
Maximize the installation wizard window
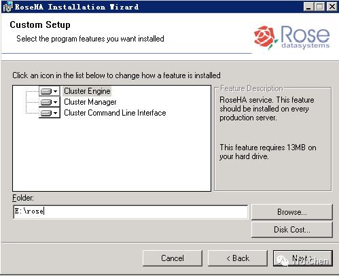tap(320, 7)
